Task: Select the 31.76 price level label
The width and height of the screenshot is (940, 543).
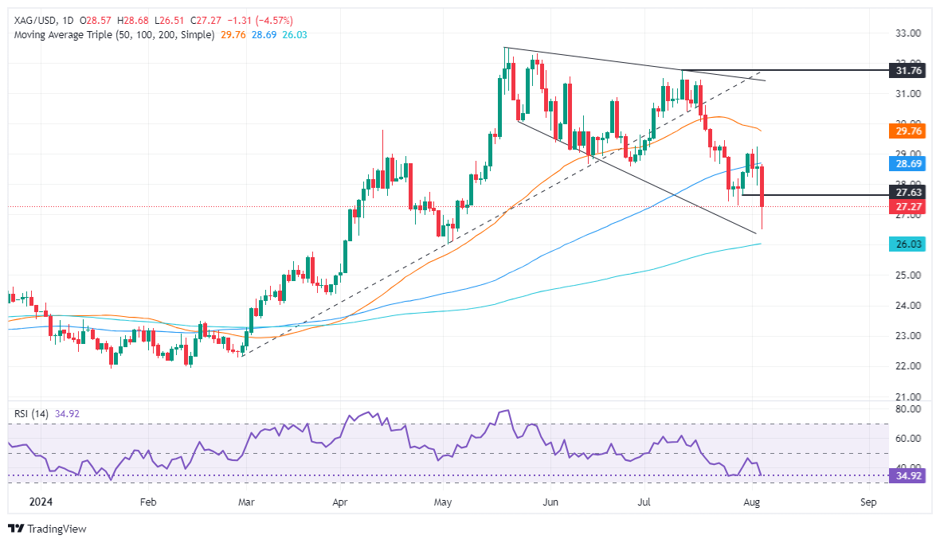Action: pos(907,71)
